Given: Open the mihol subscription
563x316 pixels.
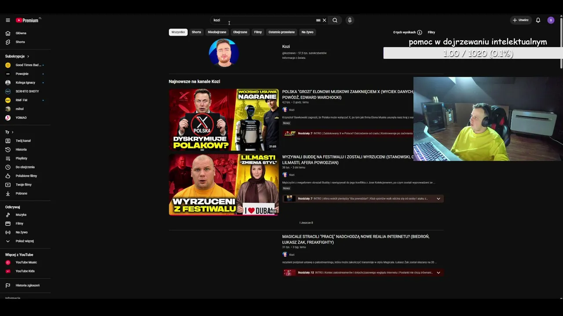Looking at the screenshot, I should coord(25,109).
